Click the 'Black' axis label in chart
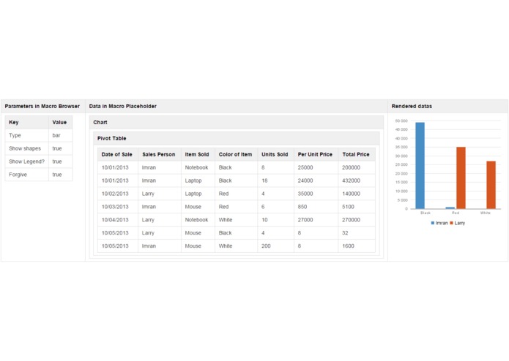The height and width of the screenshot is (361, 509). point(426,213)
